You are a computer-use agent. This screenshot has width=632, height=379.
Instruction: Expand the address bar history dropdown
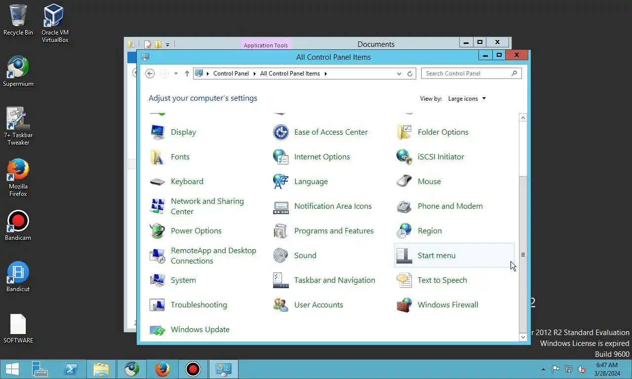click(x=399, y=74)
